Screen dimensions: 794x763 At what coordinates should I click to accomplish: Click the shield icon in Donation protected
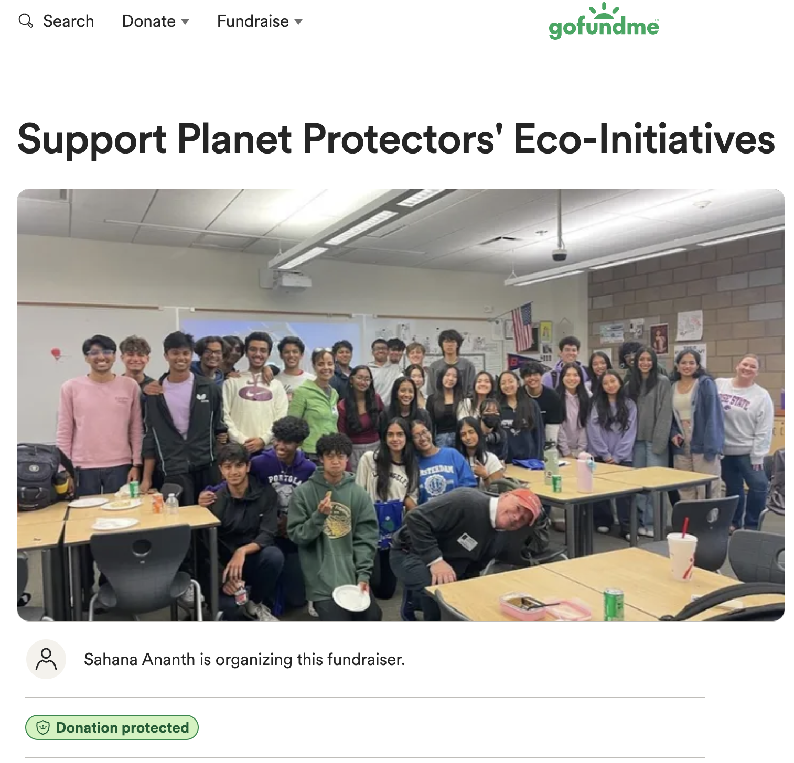[43, 727]
